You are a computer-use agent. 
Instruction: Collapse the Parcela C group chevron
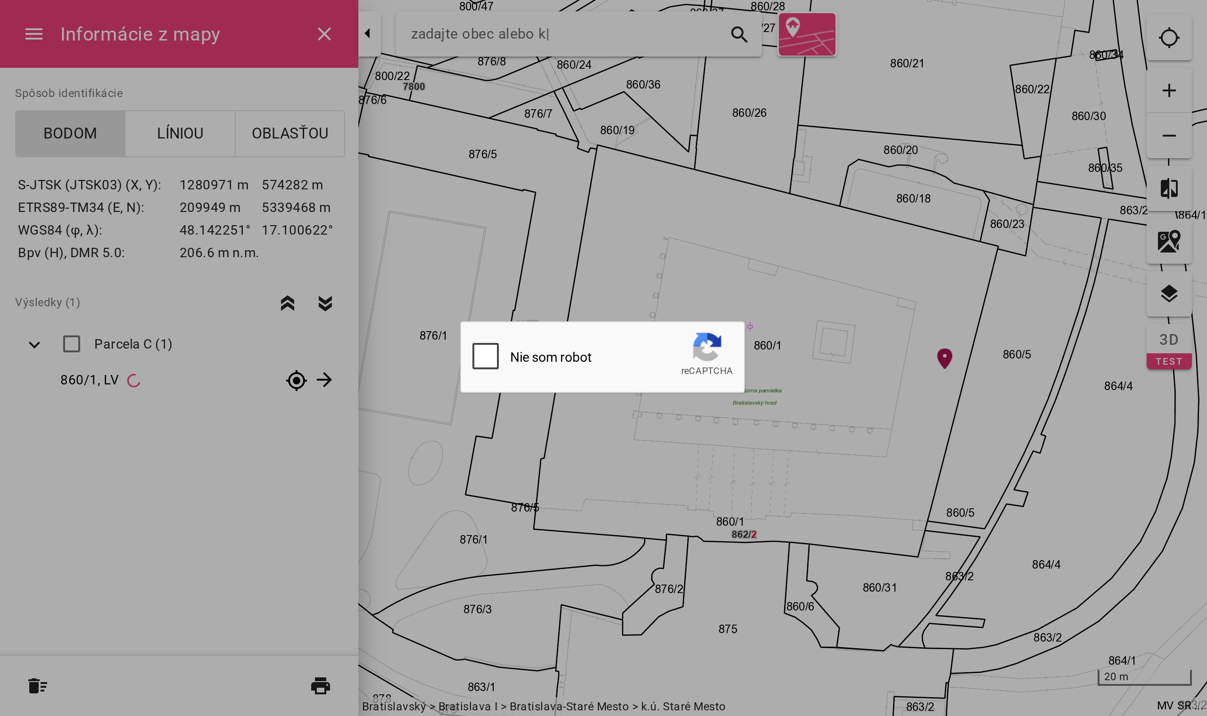click(x=34, y=344)
